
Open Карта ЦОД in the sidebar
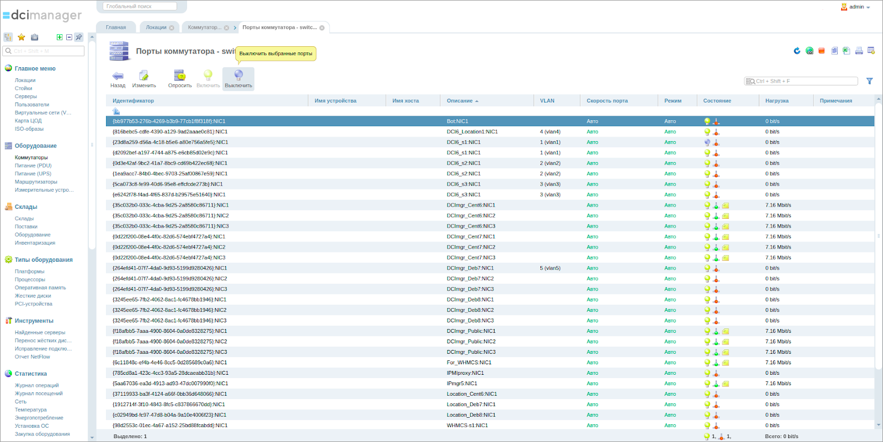coord(28,121)
